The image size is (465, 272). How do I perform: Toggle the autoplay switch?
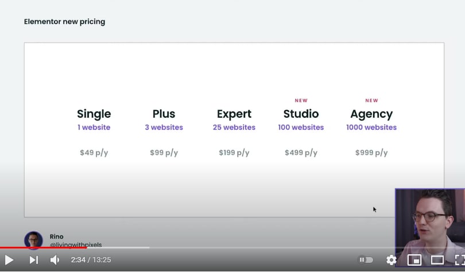(366, 260)
